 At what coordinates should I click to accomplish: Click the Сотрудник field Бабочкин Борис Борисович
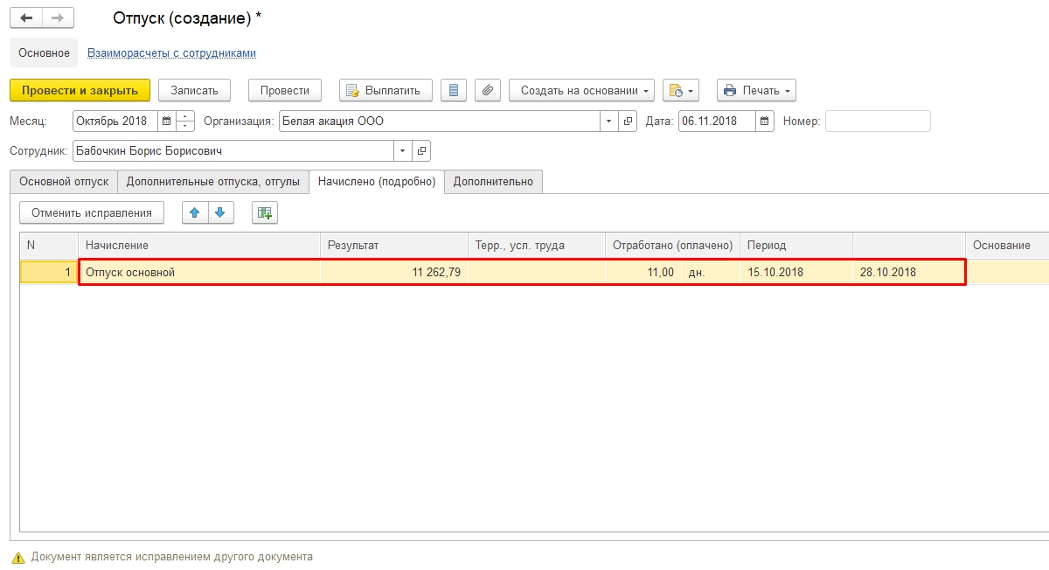tap(233, 151)
